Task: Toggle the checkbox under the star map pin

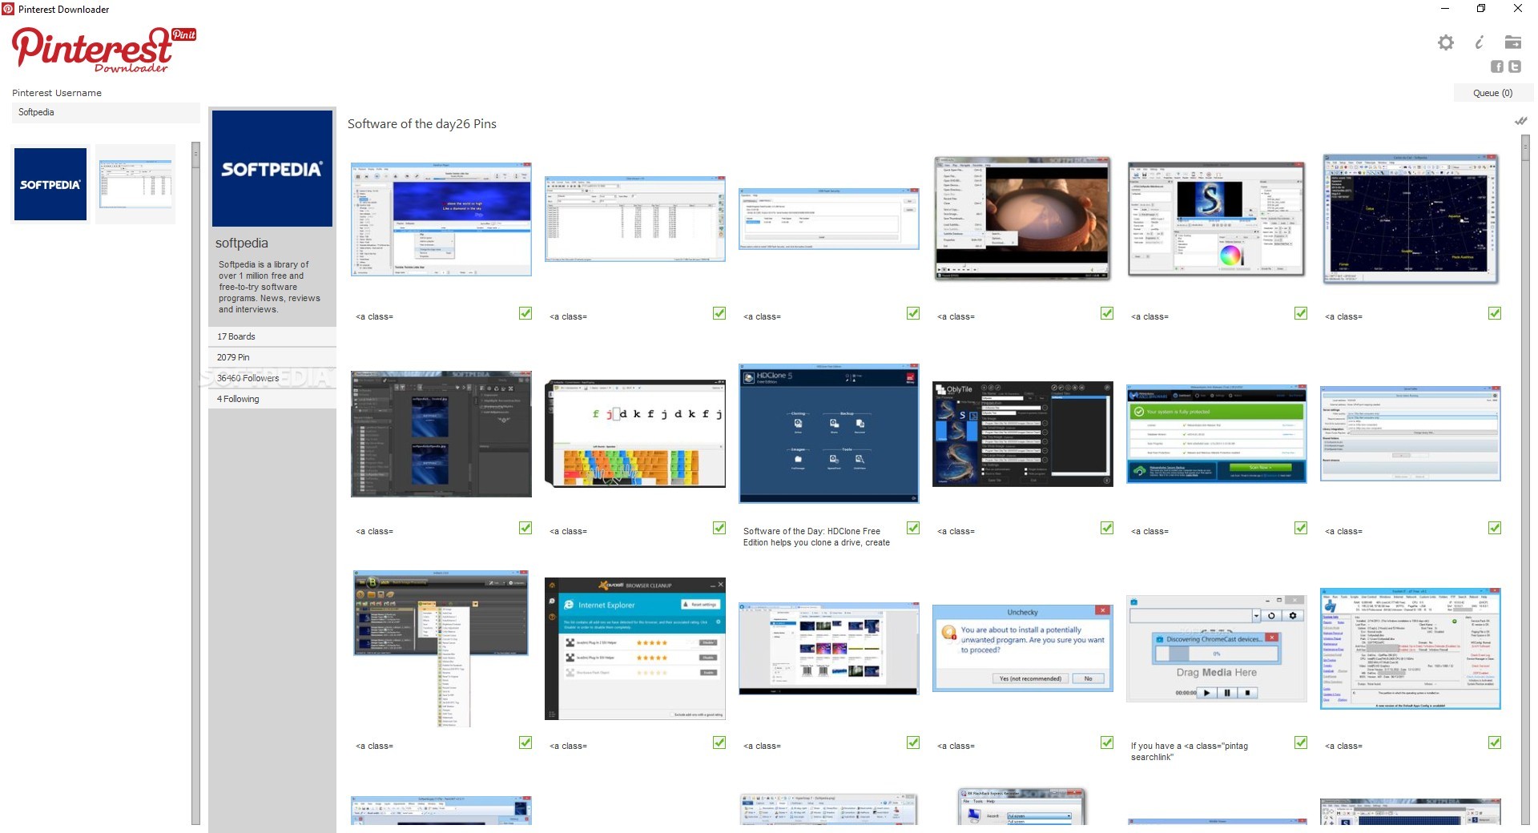Action: [1495, 313]
